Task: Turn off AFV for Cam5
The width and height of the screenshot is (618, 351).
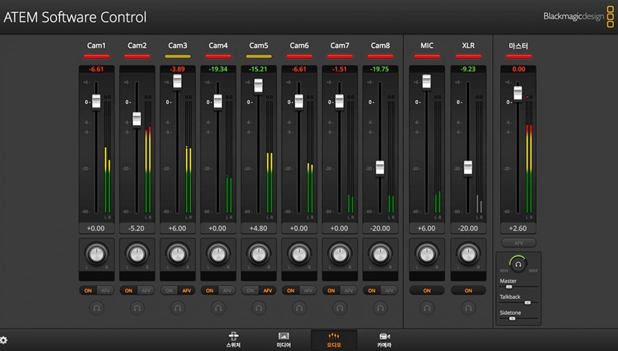Action: (x=268, y=290)
